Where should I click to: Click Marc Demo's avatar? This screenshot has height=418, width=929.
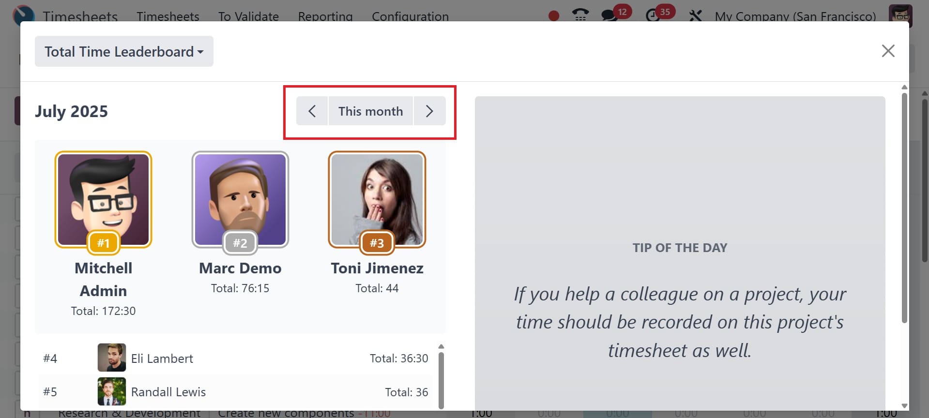[x=240, y=199]
